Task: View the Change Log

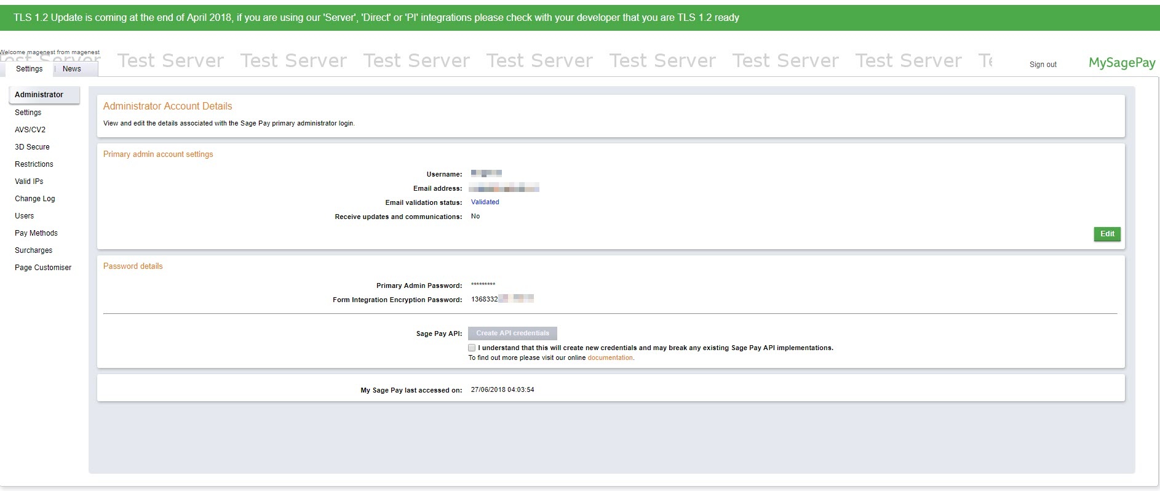Action: (35, 199)
